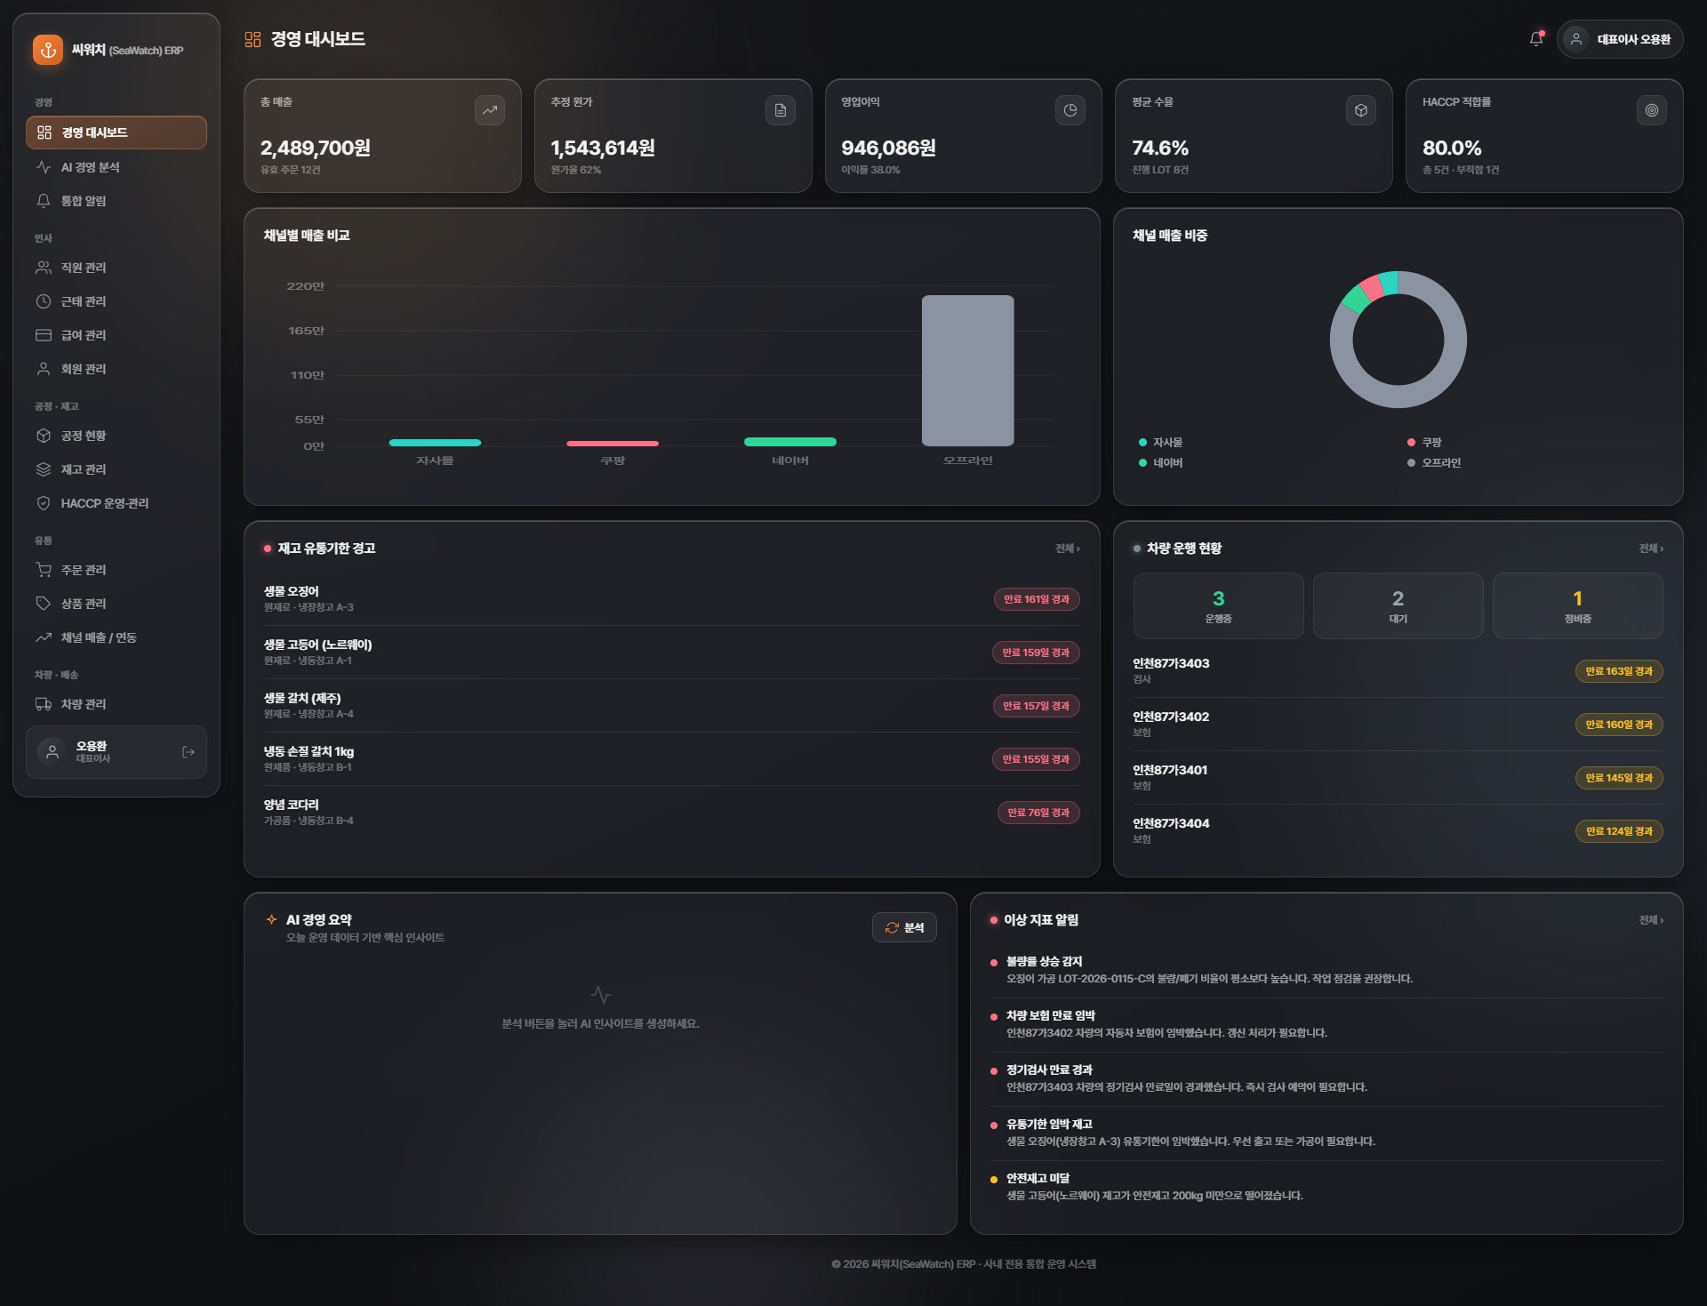Click the 불량률 상승 감지 alert
Image resolution: width=1707 pixels, height=1306 pixels.
click(x=1326, y=970)
